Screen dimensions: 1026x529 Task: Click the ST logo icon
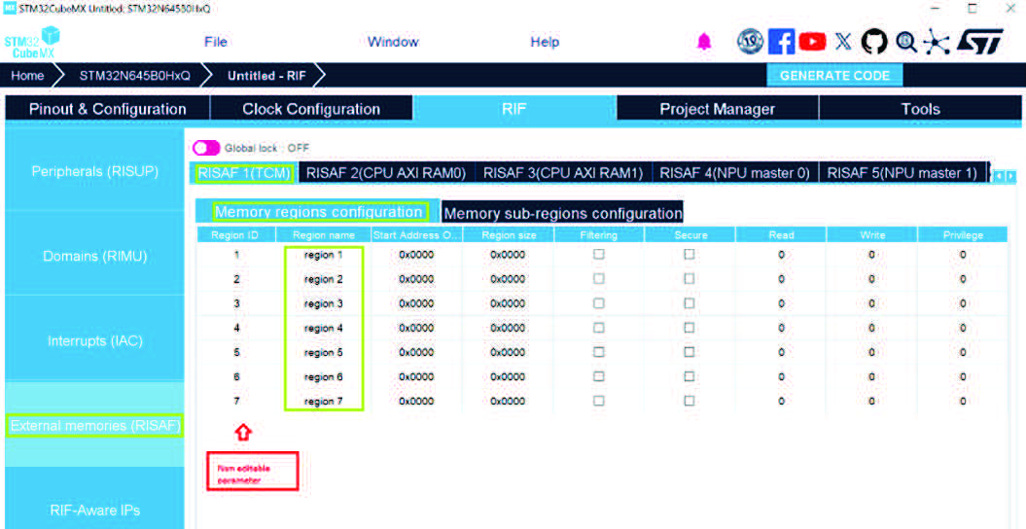coord(980,42)
